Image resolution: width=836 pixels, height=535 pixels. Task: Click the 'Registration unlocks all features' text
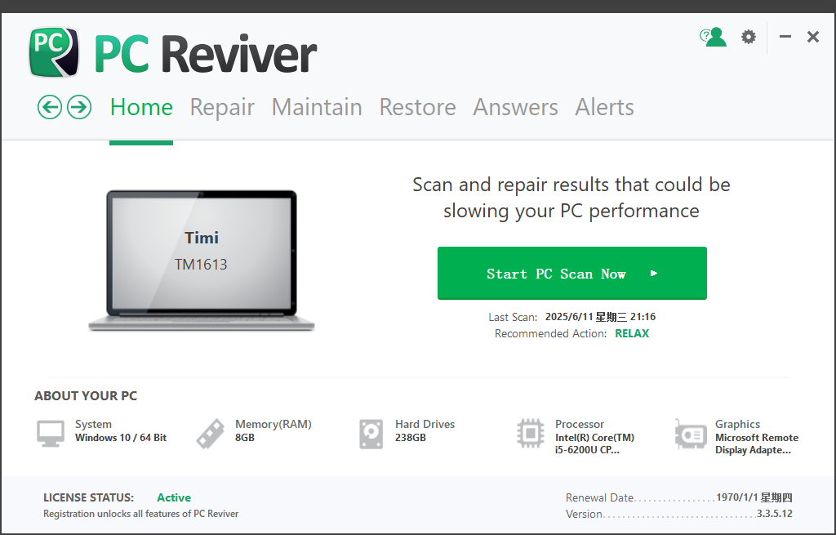[140, 514]
